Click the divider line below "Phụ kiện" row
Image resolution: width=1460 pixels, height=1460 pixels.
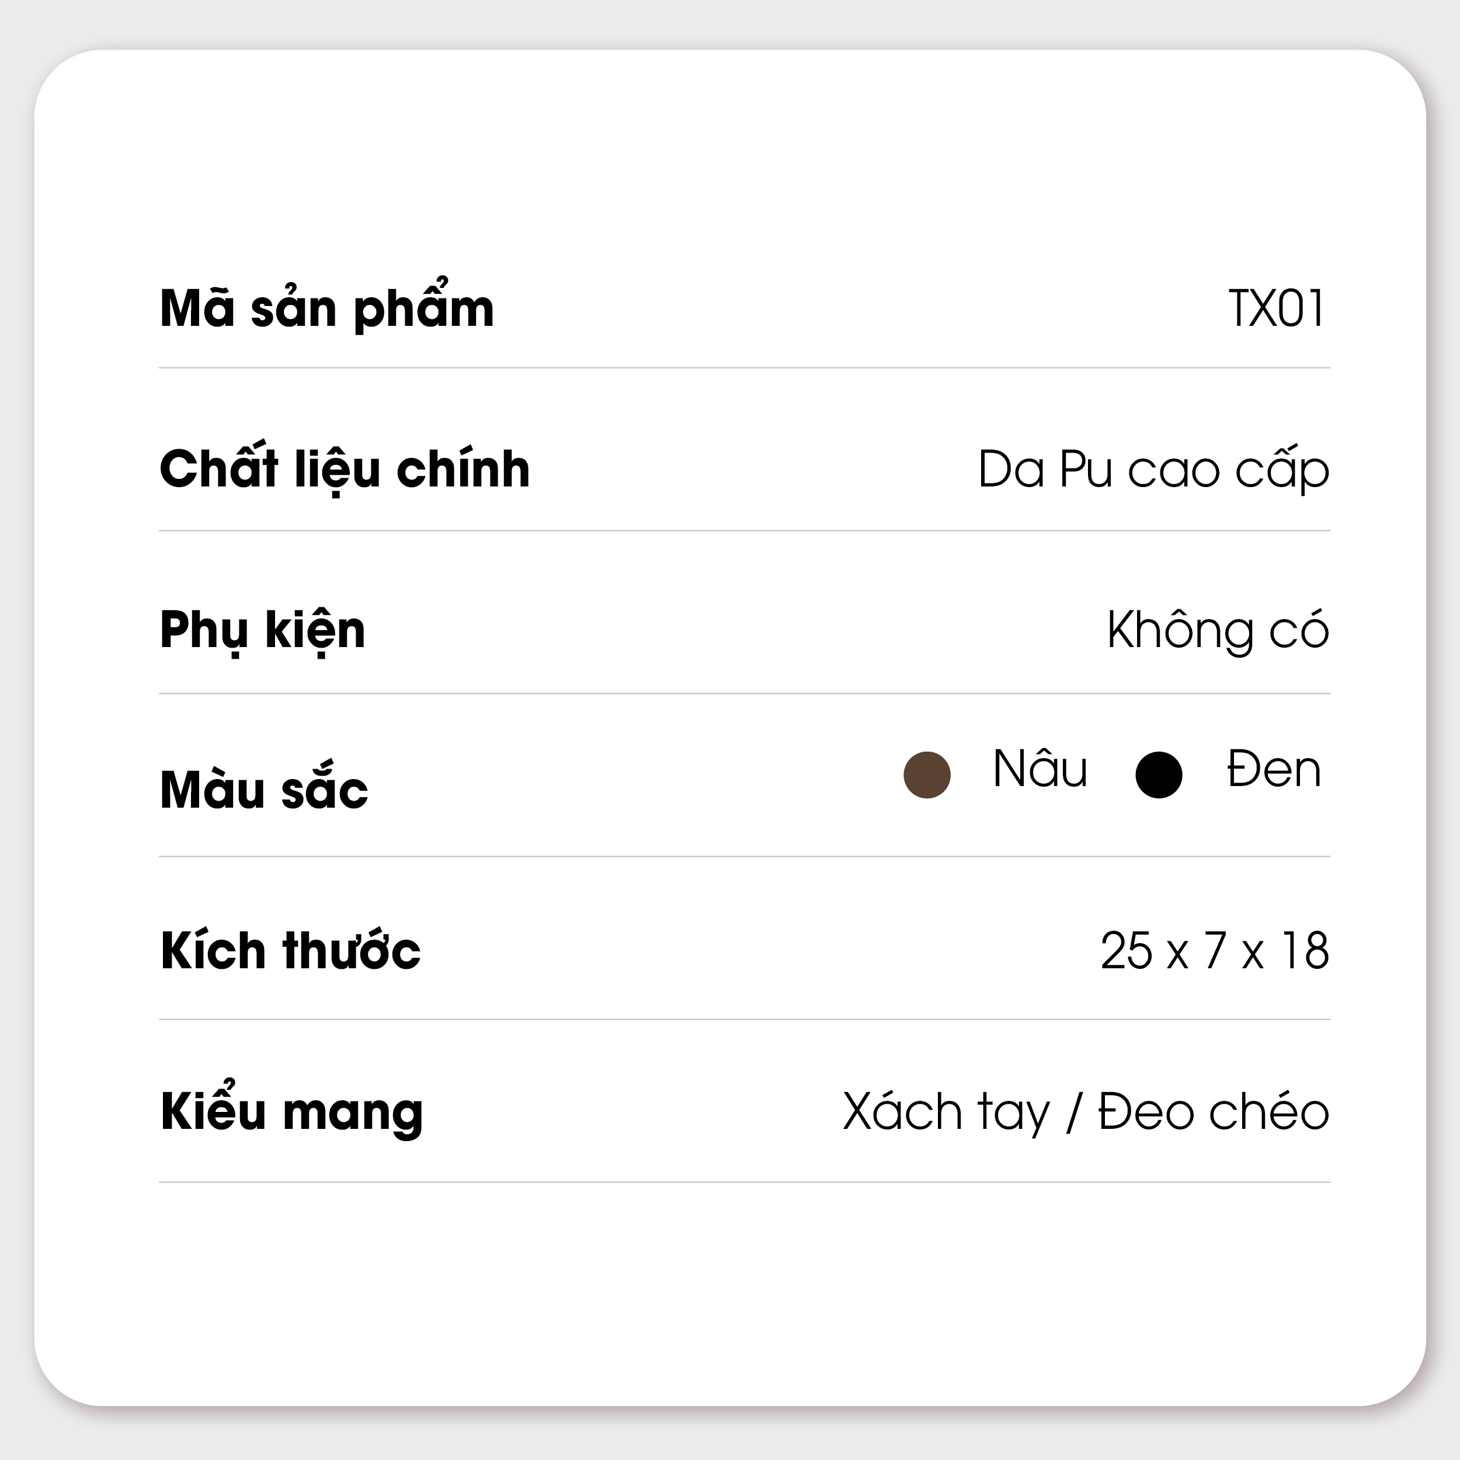click(745, 693)
